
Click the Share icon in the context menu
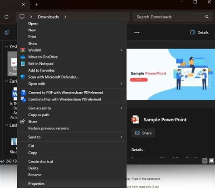pos(23,121)
